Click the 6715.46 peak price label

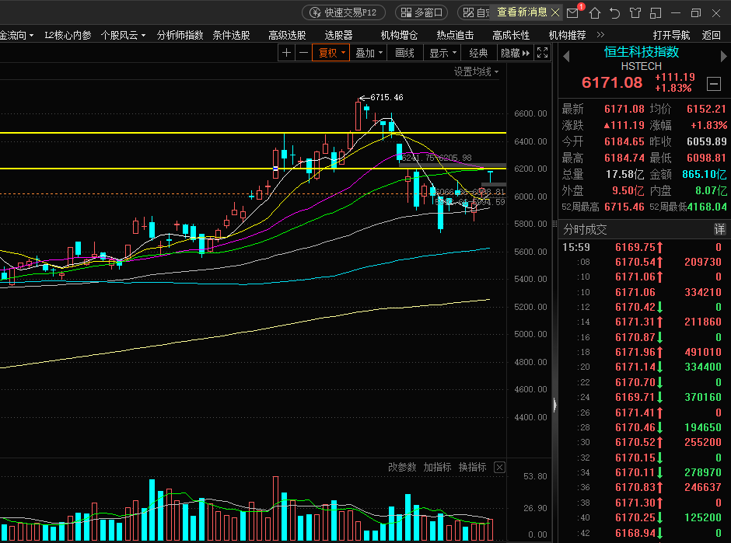(386, 97)
